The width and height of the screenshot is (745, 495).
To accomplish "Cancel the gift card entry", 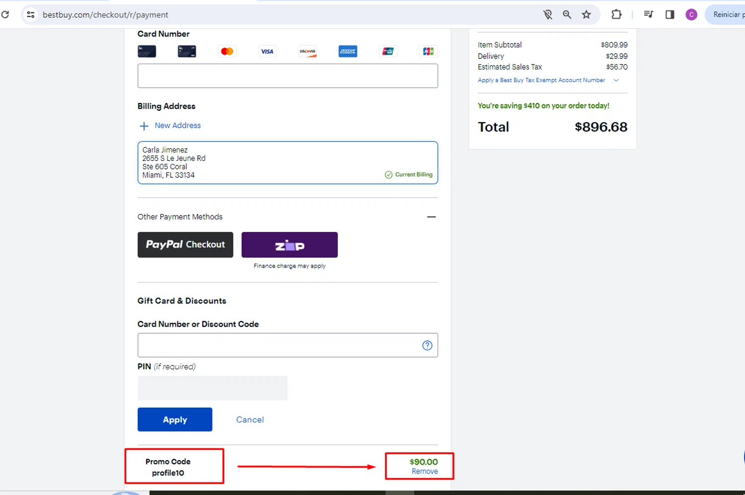I will [x=250, y=420].
